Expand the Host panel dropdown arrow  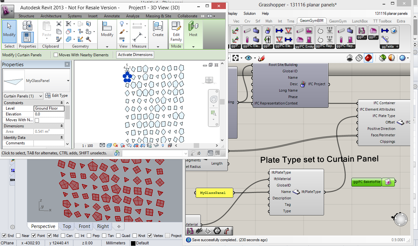point(193,46)
